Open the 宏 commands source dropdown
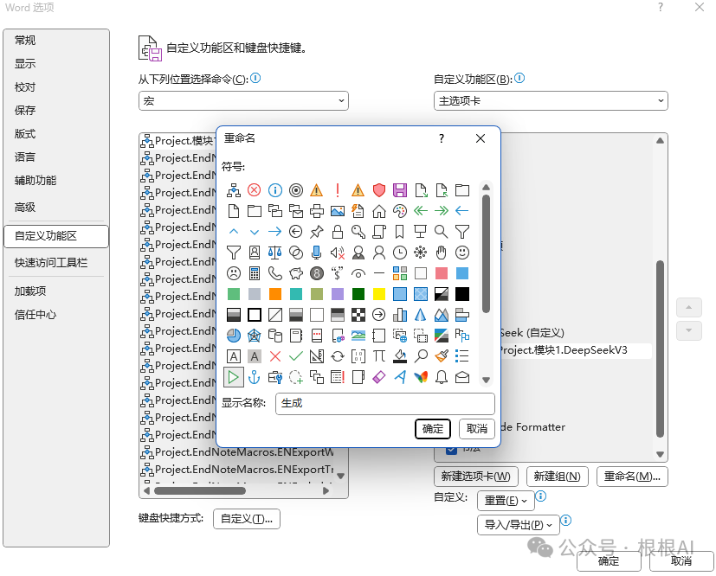This screenshot has height=576, width=716. [x=242, y=100]
